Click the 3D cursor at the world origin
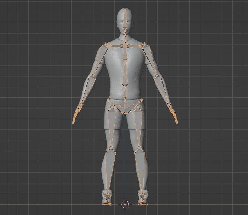248x215 pixels. coord(125,204)
